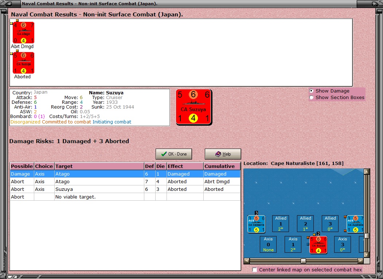Click the map scrollbar up arrow
Image resolution: width=383 pixels, height=279 pixels.
click(366, 172)
